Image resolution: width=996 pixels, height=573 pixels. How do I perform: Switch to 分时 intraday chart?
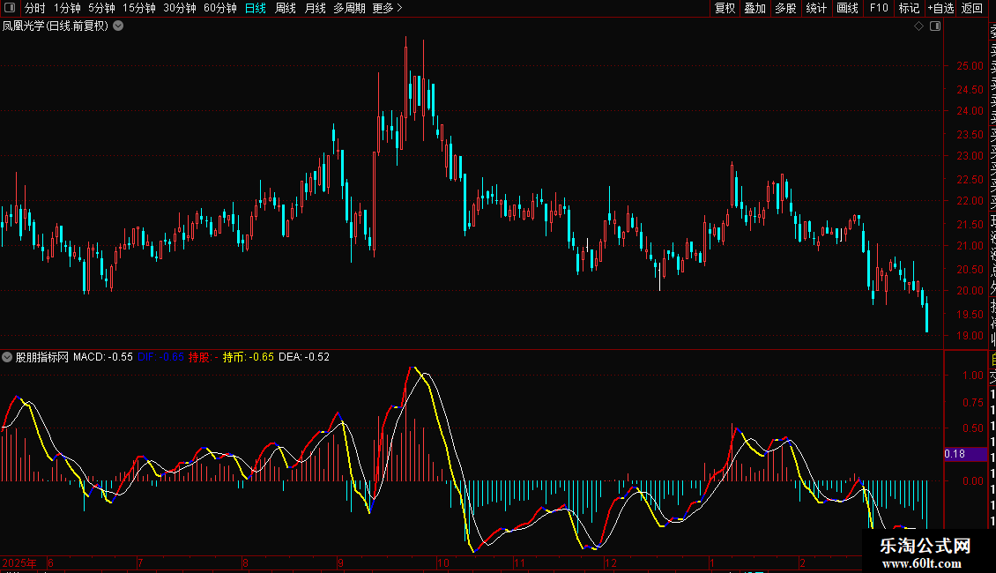pos(35,8)
